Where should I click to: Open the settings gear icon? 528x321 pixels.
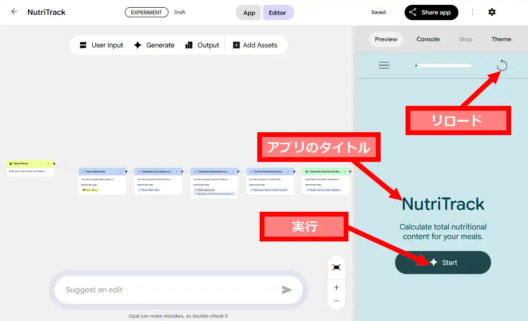click(492, 12)
